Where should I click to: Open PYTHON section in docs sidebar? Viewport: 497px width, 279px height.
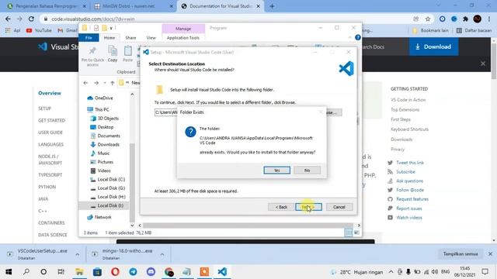coord(47,187)
